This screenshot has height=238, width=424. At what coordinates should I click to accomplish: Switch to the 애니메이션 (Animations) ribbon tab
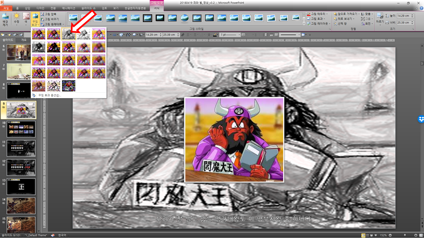(69, 8)
